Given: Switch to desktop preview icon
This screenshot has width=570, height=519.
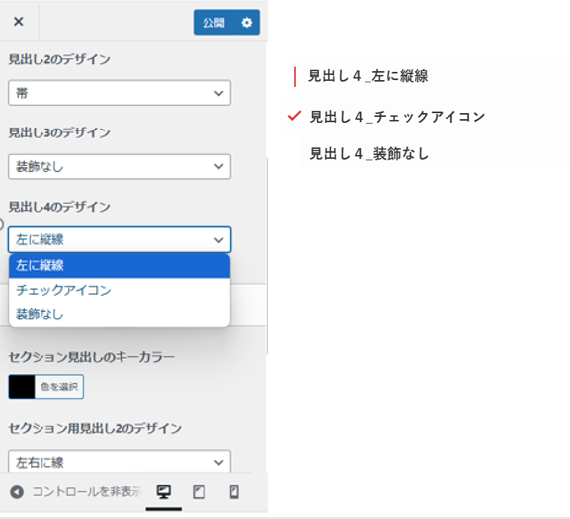Looking at the screenshot, I should [164, 492].
